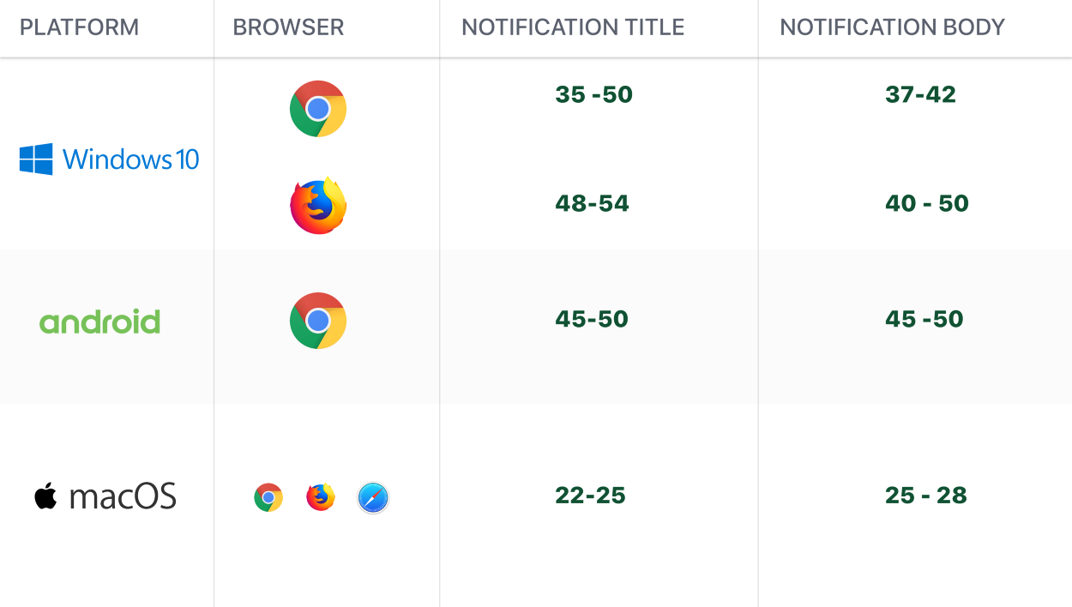Click the Apple macOS logo
Image resolution: width=1072 pixels, height=607 pixels.
(105, 496)
